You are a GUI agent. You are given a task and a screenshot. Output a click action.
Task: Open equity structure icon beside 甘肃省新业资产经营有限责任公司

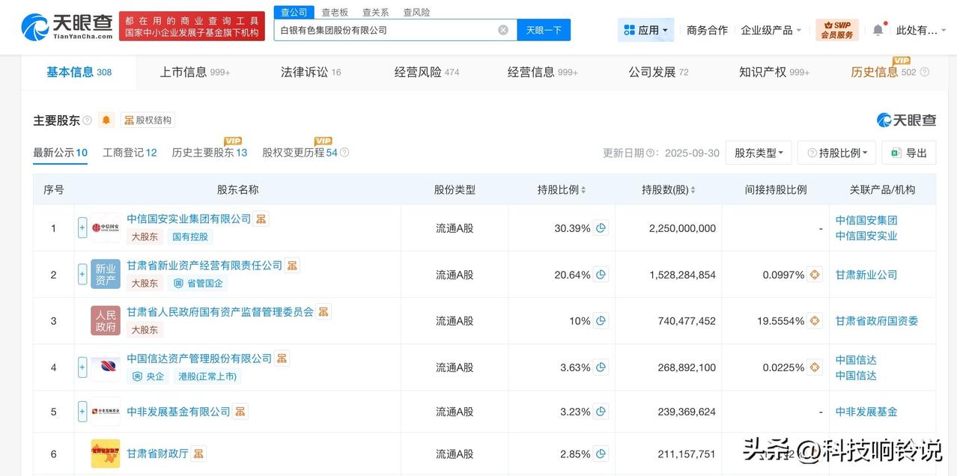(292, 265)
